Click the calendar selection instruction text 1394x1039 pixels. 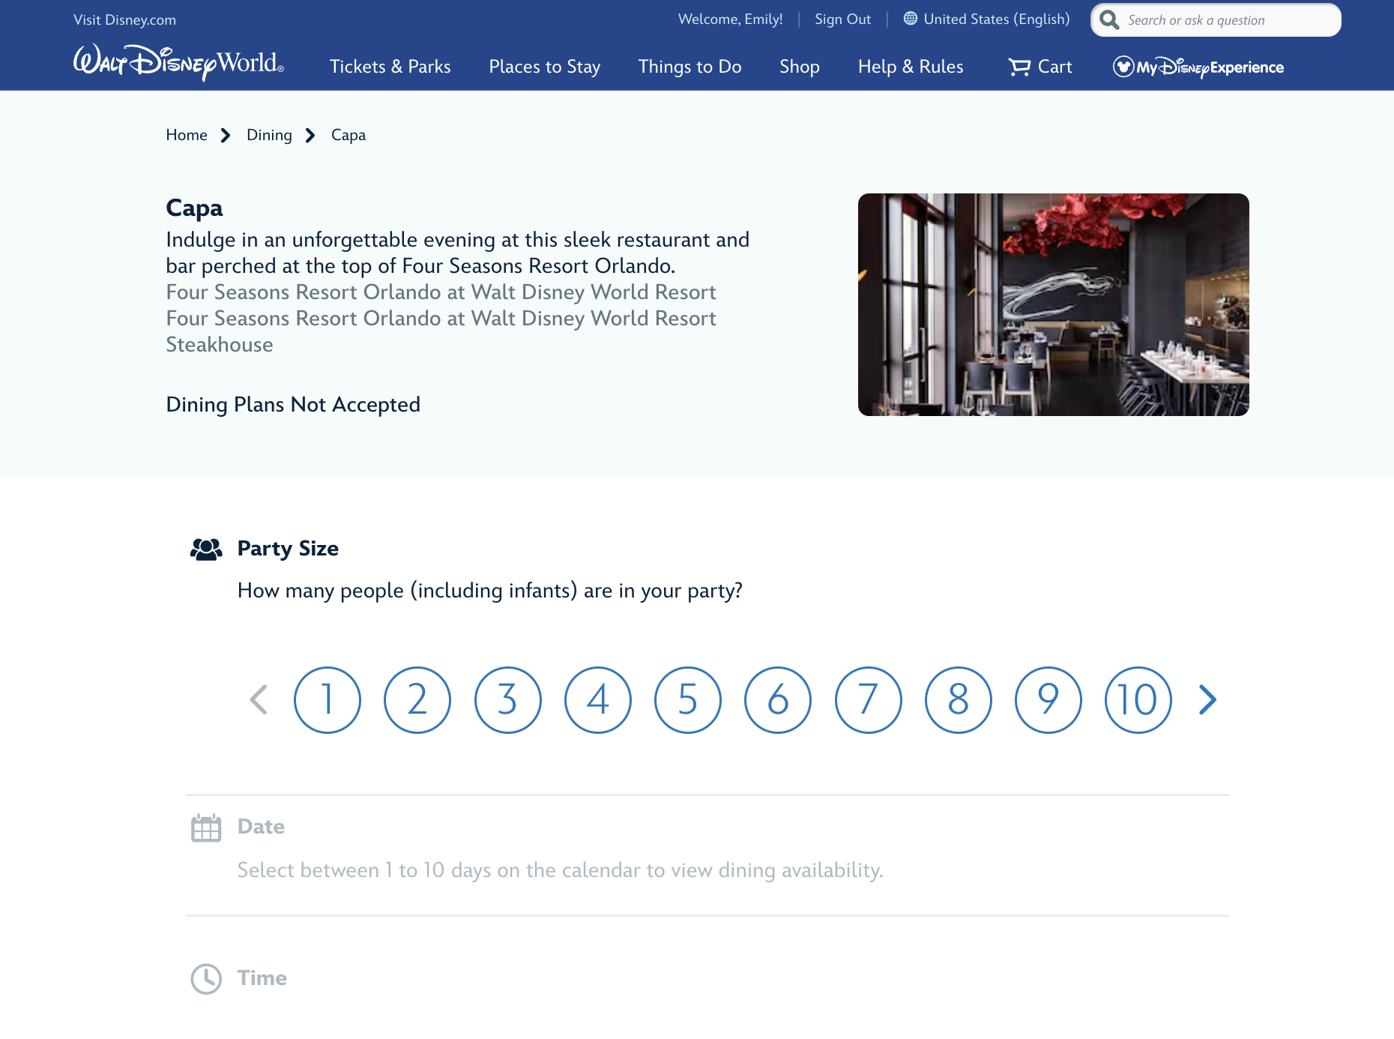(x=561, y=870)
